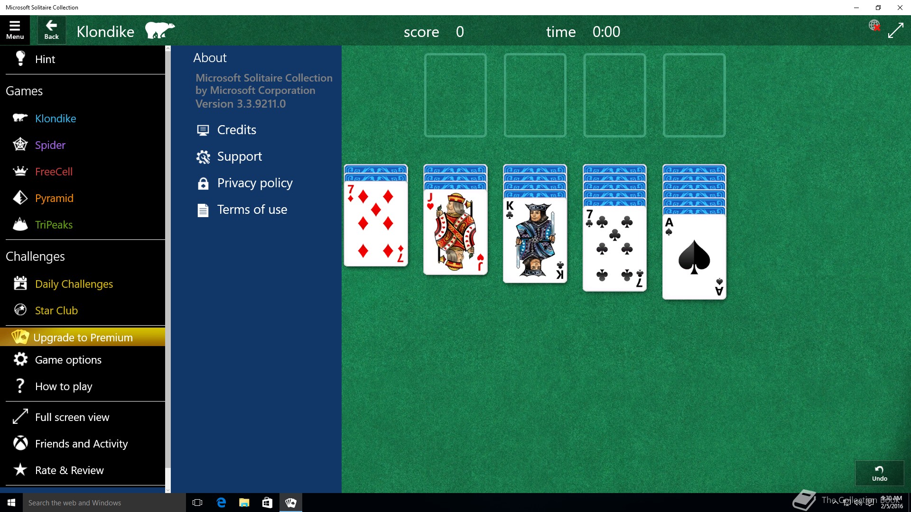
Task: Select the King of clubs card
Action: (x=535, y=240)
